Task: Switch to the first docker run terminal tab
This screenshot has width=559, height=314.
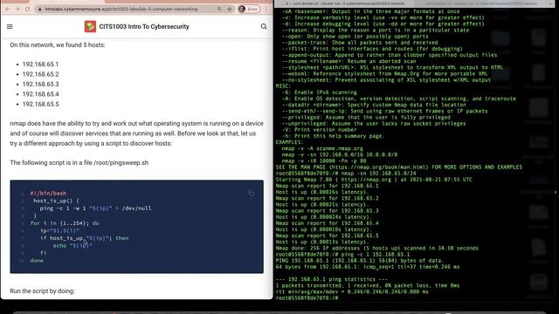Action: coord(344,3)
